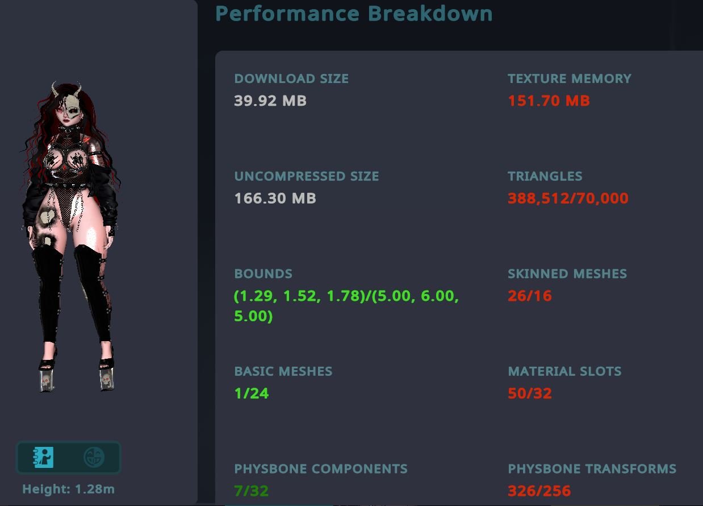Select the PhysBone Components label
This screenshot has width=703, height=506.
click(321, 469)
